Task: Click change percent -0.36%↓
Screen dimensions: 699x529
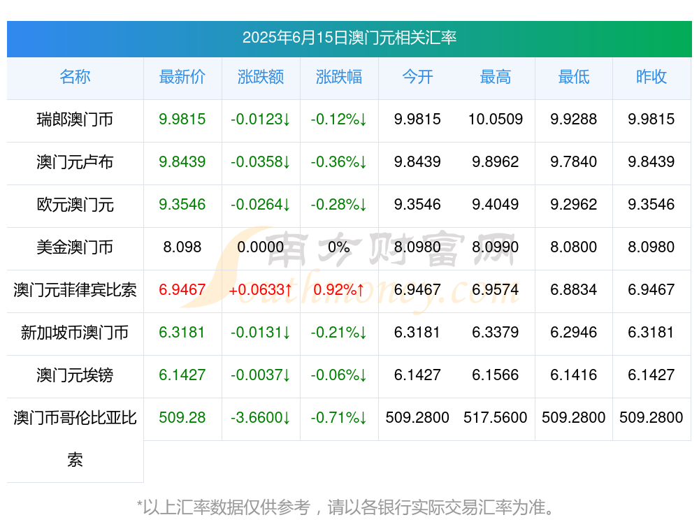Action: pyautogui.click(x=339, y=161)
